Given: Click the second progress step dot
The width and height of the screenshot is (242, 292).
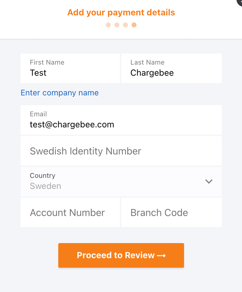Looking at the screenshot, I should (117, 25).
